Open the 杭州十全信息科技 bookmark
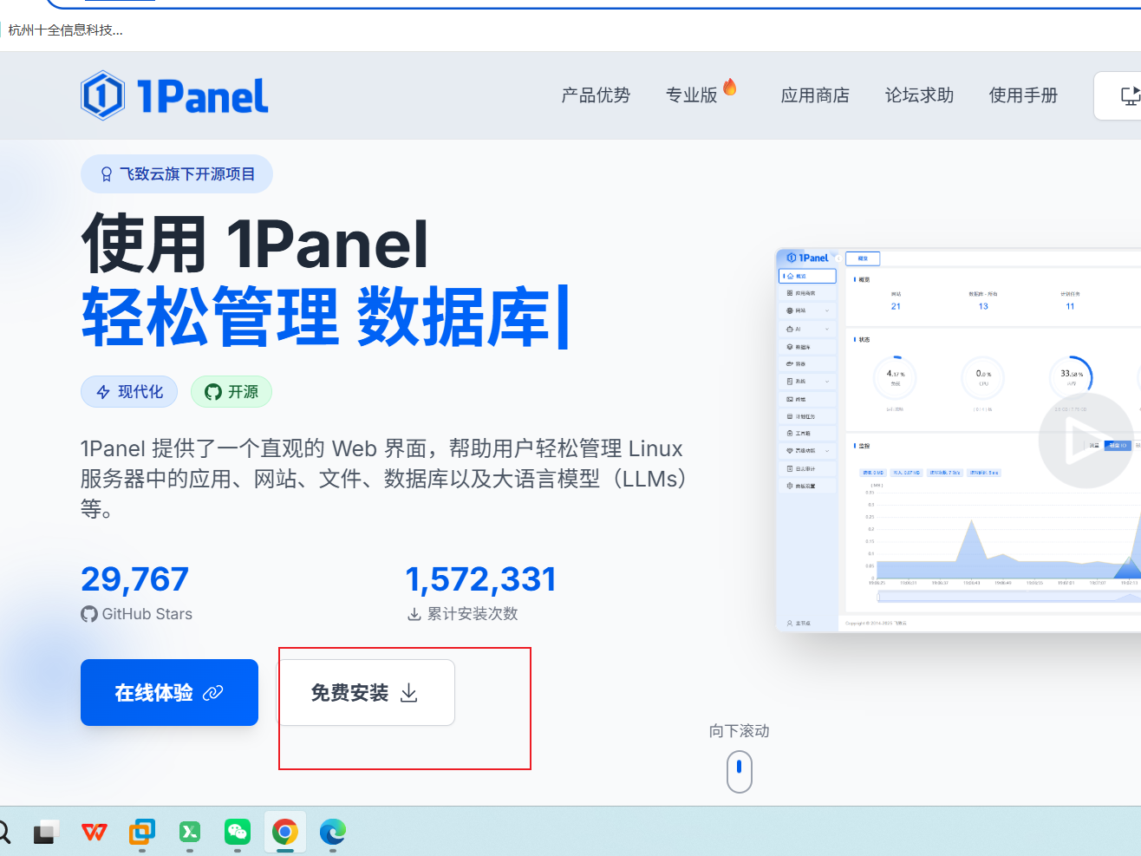Viewport: 1141px width, 856px height. point(65,30)
